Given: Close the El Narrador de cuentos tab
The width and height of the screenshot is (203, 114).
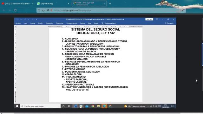Looking at the screenshot, I should 33,3.
